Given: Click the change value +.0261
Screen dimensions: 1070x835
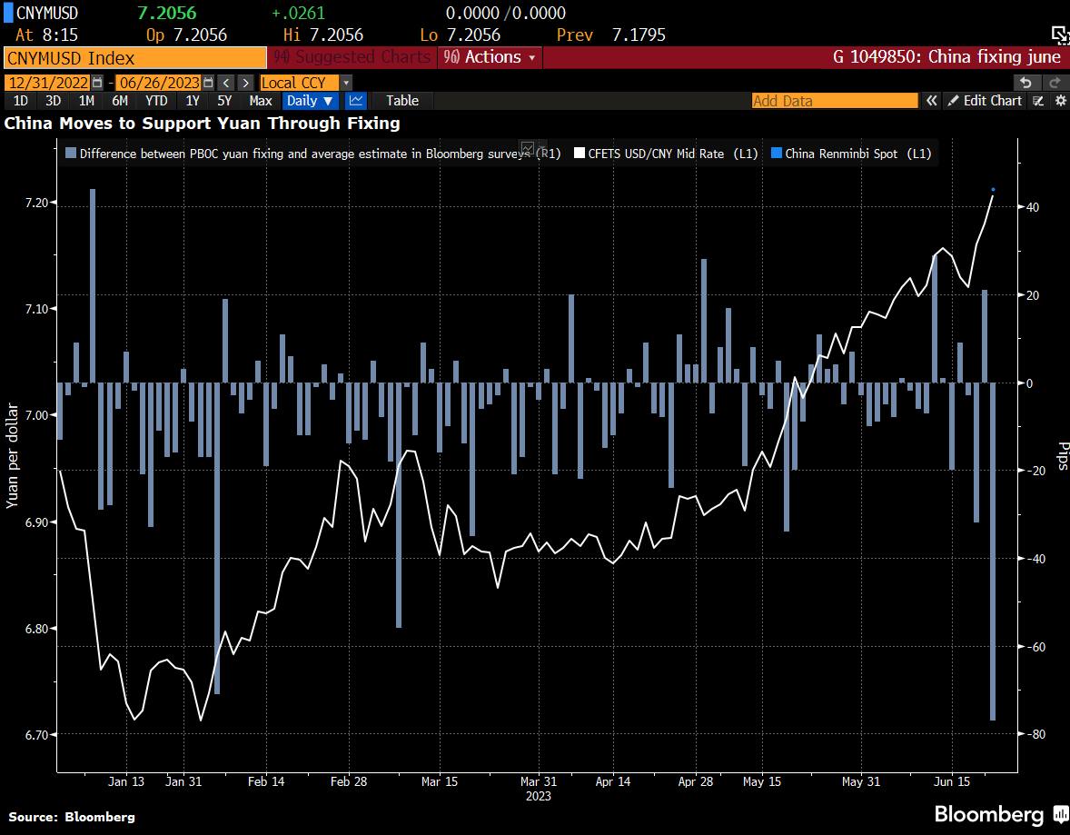Looking at the screenshot, I should point(298,13).
